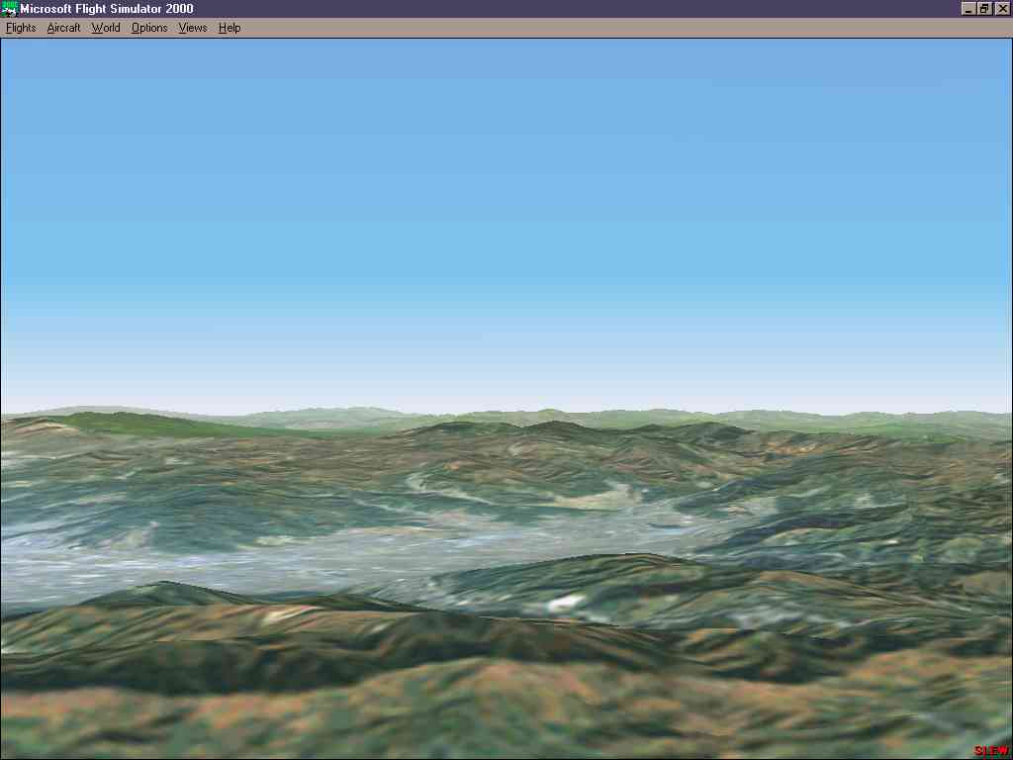Open the Flights menu
The width and height of the screenshot is (1013, 760).
click(x=21, y=28)
